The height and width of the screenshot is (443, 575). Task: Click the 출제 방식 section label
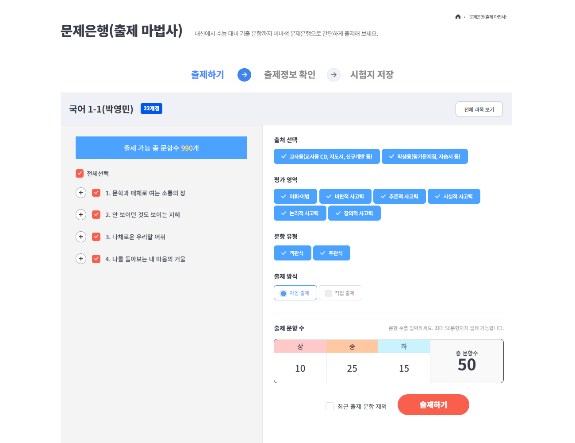point(286,276)
